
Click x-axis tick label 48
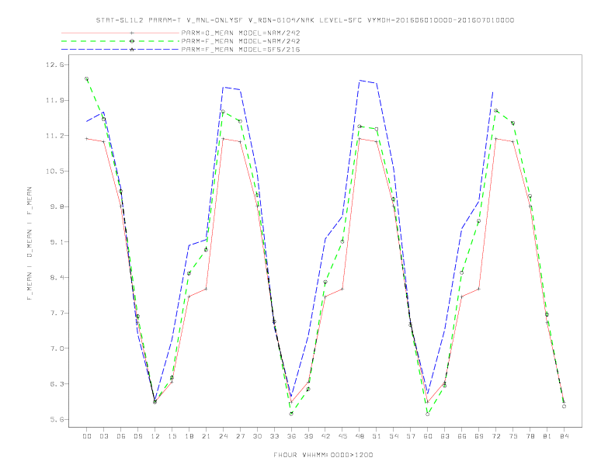point(360,436)
